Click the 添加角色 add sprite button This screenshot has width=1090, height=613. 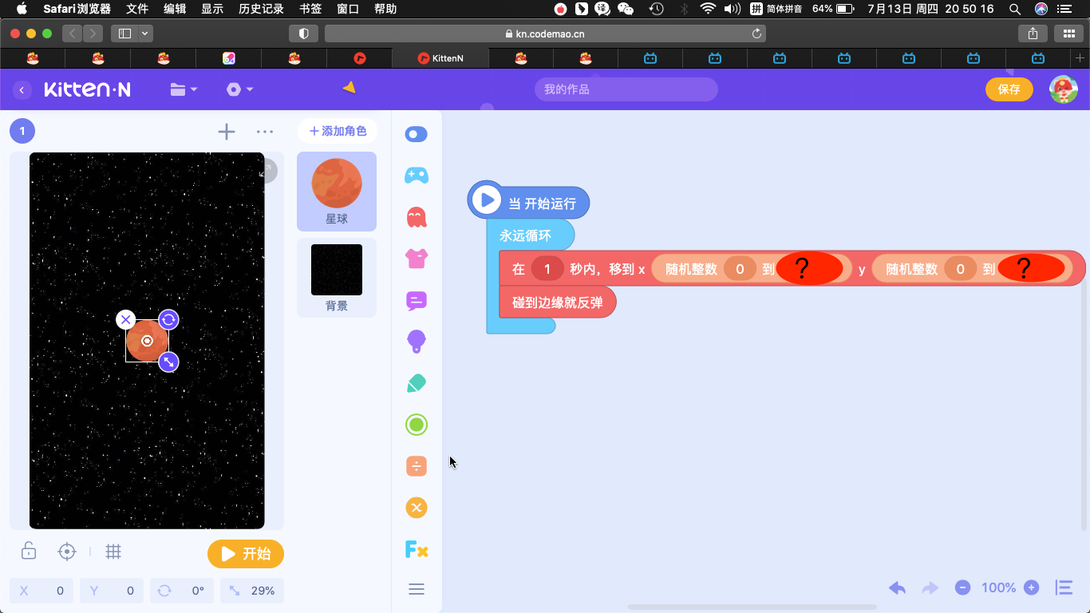[x=338, y=131]
